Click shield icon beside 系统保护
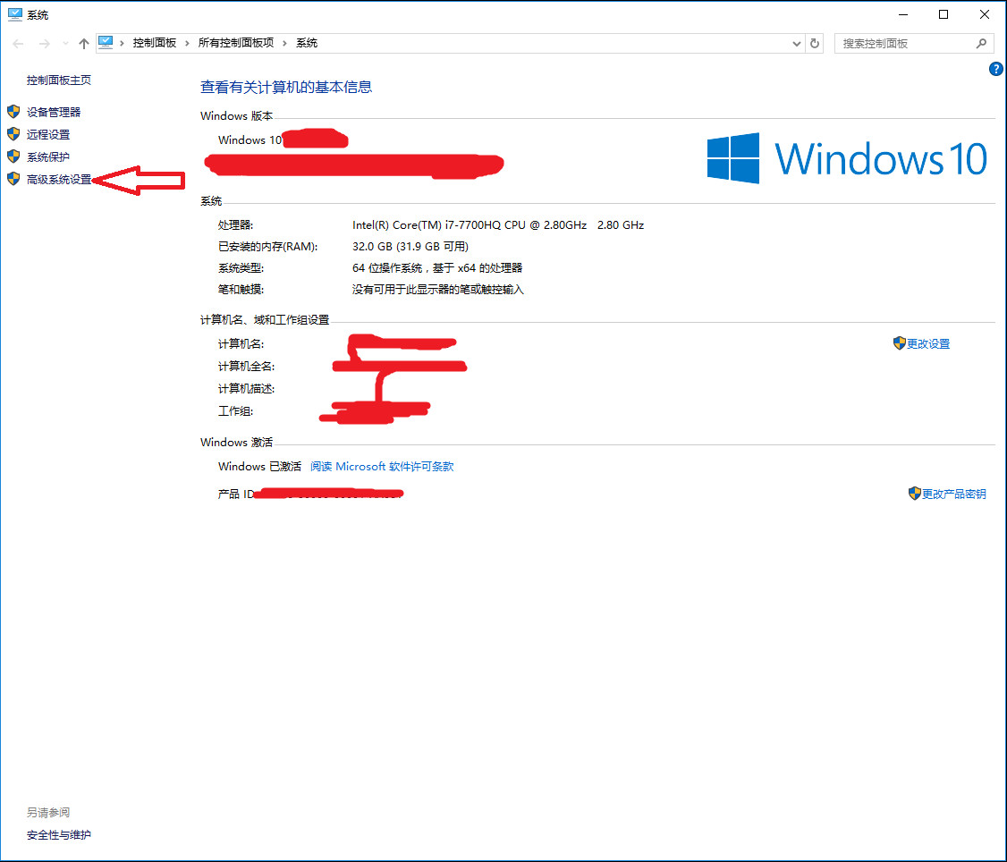The width and height of the screenshot is (1007, 862). click(x=13, y=156)
